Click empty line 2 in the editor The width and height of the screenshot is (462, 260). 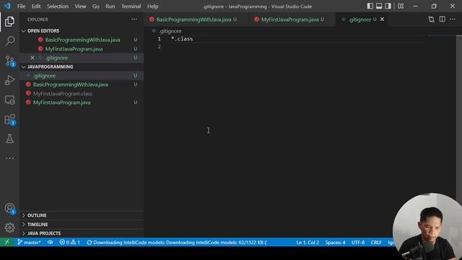297,46
